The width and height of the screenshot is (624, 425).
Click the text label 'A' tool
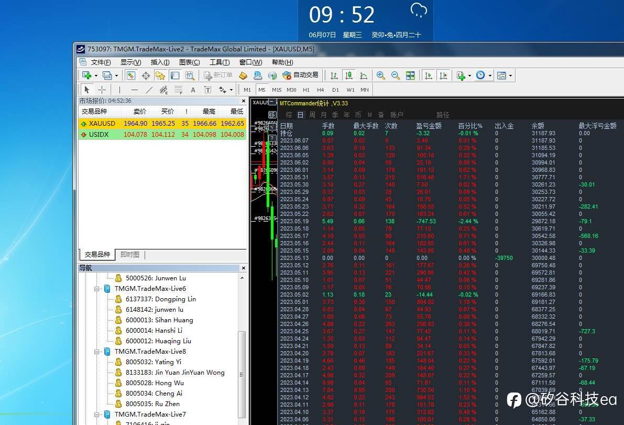pos(193,90)
